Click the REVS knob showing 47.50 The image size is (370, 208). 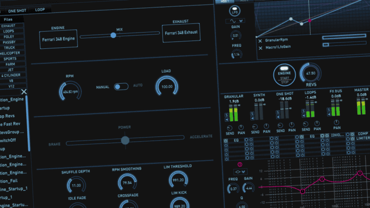(x=310, y=73)
